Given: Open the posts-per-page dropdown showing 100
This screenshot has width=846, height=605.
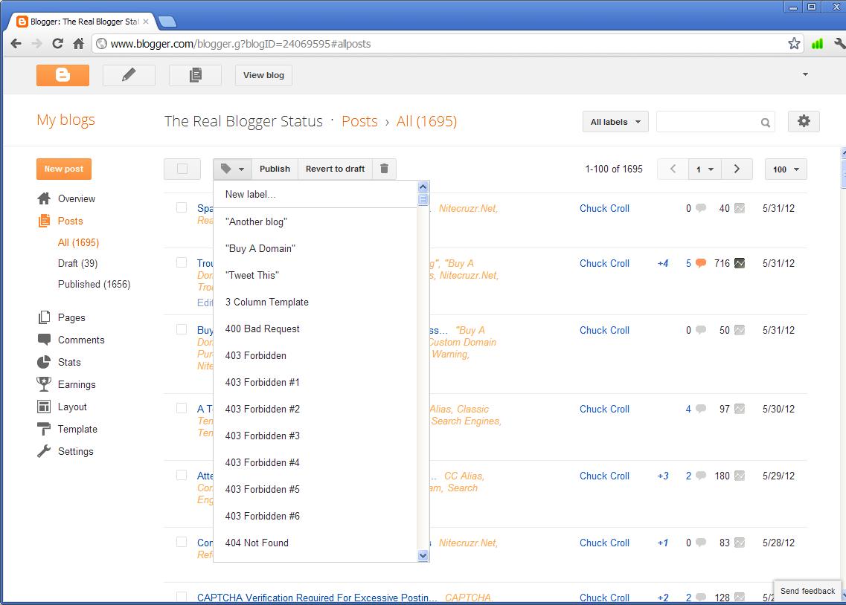Looking at the screenshot, I should 786,169.
